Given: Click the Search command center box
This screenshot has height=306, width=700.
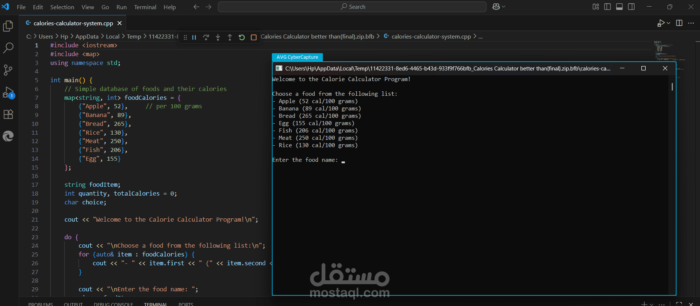Looking at the screenshot, I should click(352, 7).
